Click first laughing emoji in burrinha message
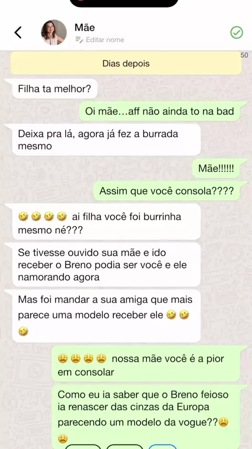Viewport: 252px width, 449px height. tap(23, 217)
